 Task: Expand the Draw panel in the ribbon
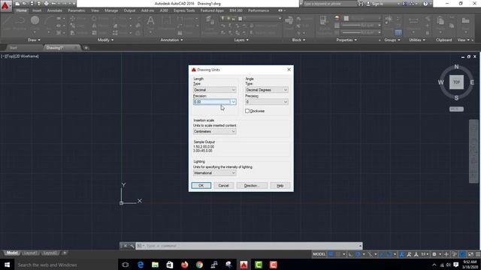point(34,40)
